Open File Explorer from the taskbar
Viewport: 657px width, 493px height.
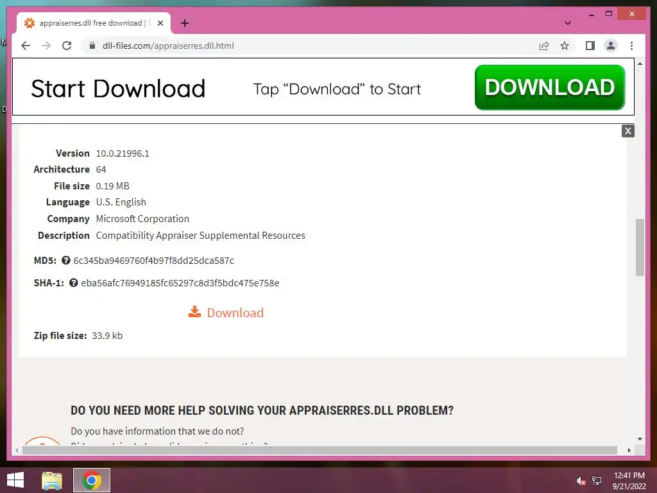click(x=52, y=480)
